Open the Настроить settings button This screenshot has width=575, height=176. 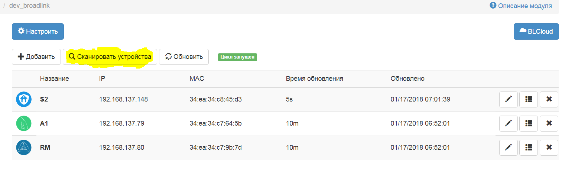point(38,31)
